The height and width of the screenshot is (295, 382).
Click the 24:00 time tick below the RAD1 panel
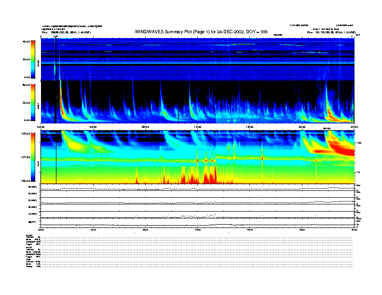pos(354,127)
